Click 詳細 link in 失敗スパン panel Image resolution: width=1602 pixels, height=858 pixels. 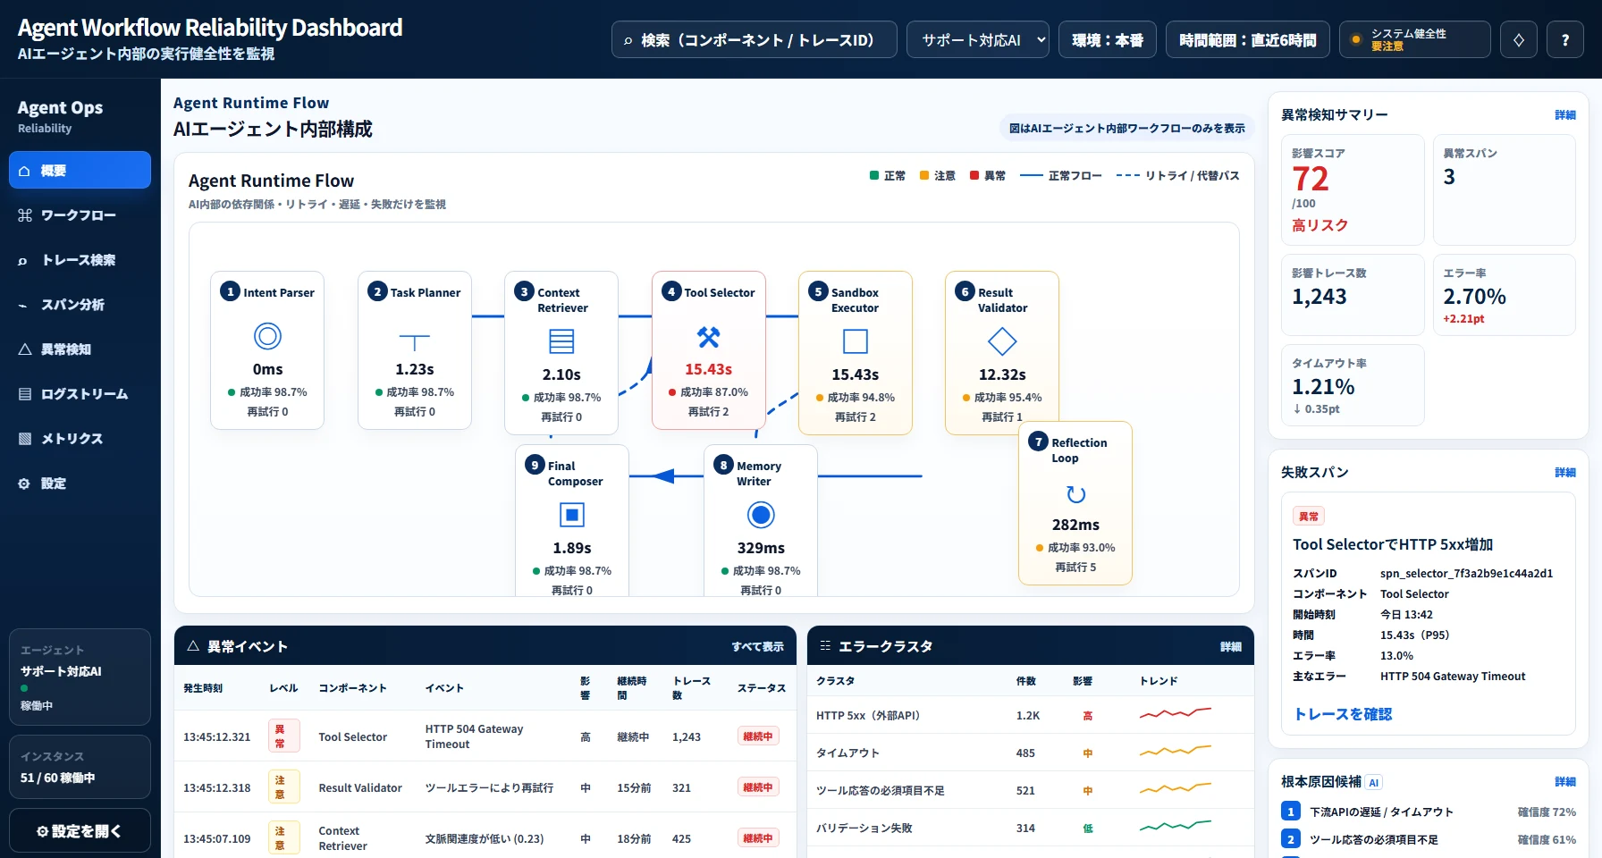coord(1565,473)
